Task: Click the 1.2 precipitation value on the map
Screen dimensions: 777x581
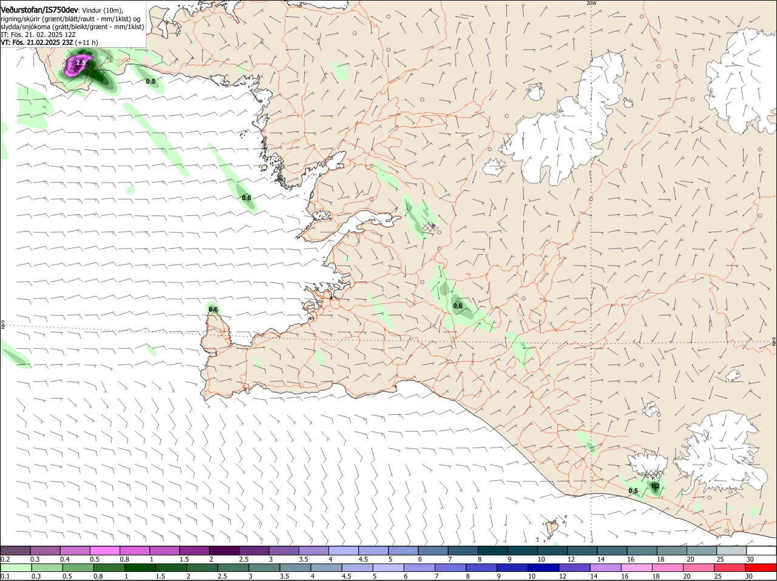Action: click(x=655, y=486)
